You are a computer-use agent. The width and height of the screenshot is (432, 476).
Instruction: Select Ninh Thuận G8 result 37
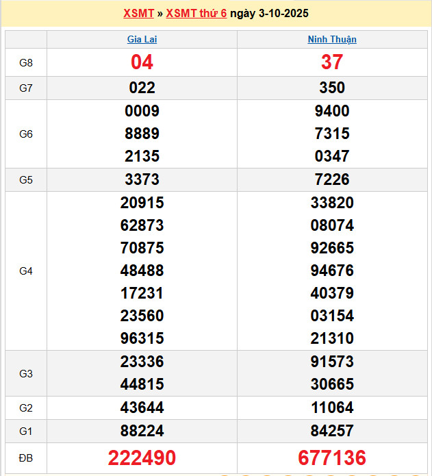(332, 62)
